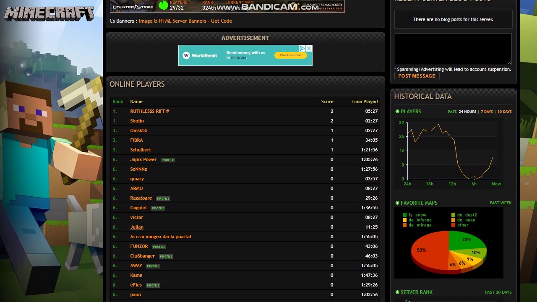Click the de_dust2 legend label
The height and width of the screenshot is (302, 537).
click(467, 215)
